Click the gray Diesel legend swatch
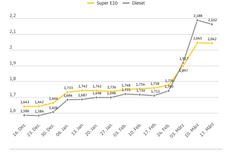This screenshot has width=232, height=155. pyautogui.click(x=125, y=3)
